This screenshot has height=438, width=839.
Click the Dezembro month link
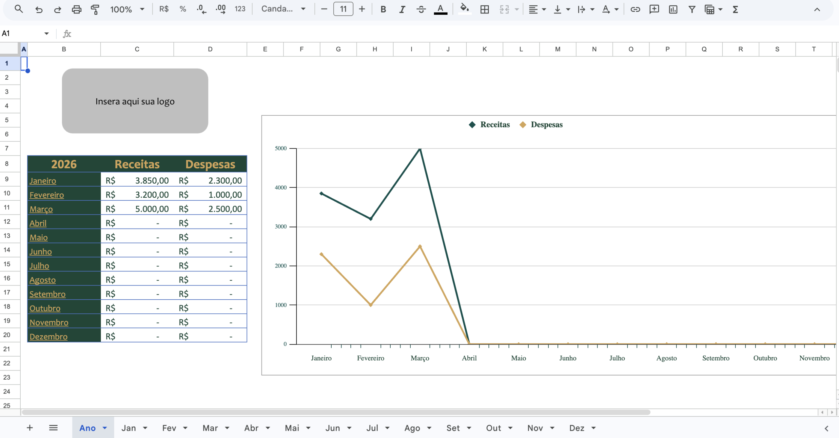click(x=49, y=336)
